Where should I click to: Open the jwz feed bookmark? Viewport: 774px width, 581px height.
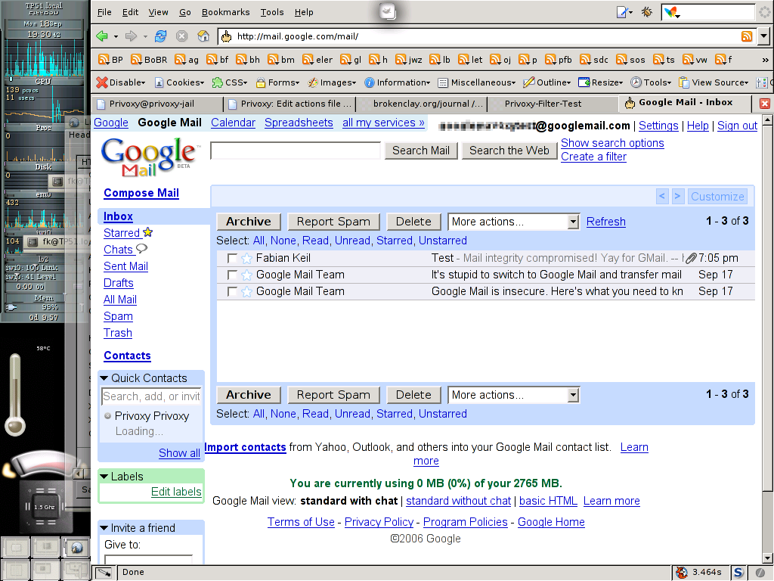pyautogui.click(x=409, y=60)
